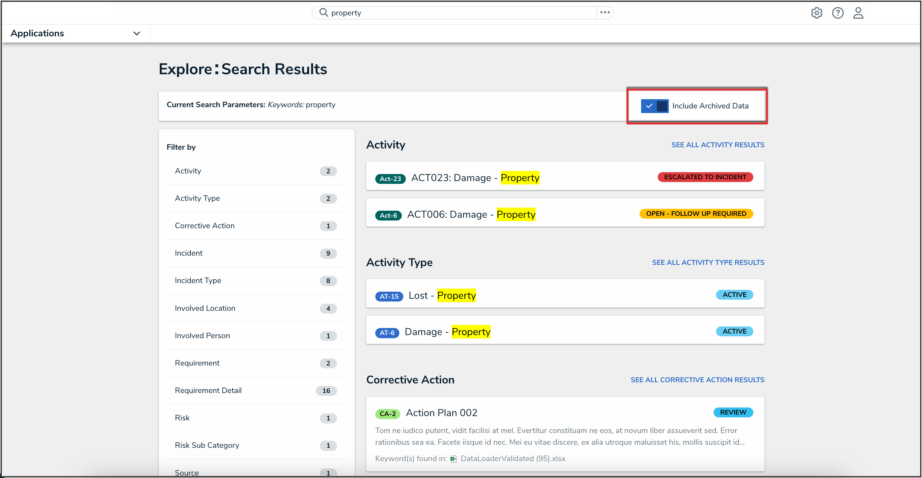This screenshot has width=922, height=478.
Task: Click the Excel file icon for DataLoaderValidated
Action: click(x=454, y=459)
